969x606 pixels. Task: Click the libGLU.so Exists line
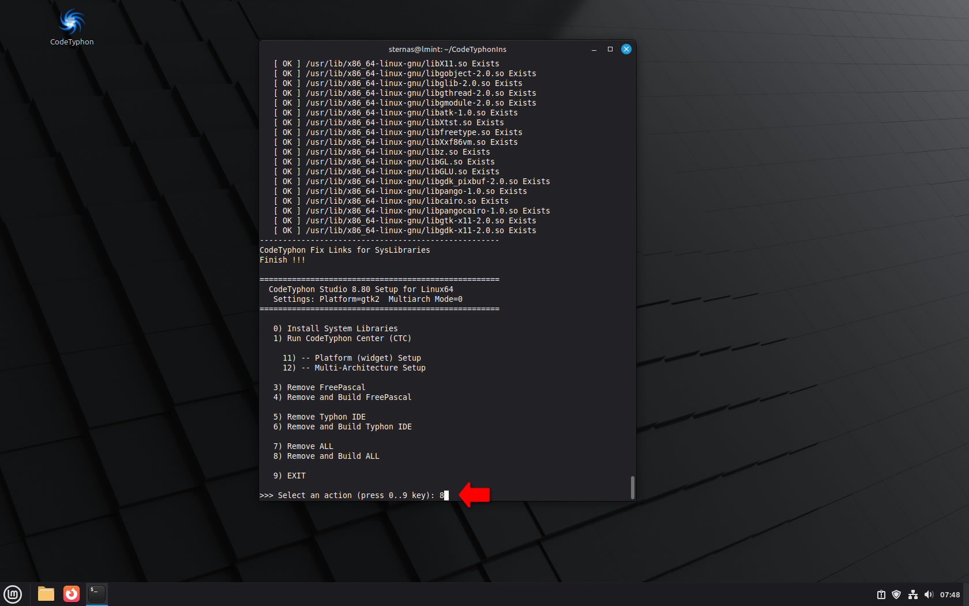click(386, 171)
